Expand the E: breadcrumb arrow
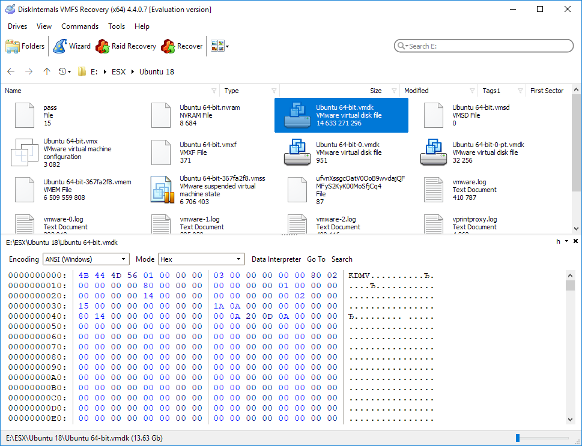This screenshot has height=446, width=582. (105, 71)
